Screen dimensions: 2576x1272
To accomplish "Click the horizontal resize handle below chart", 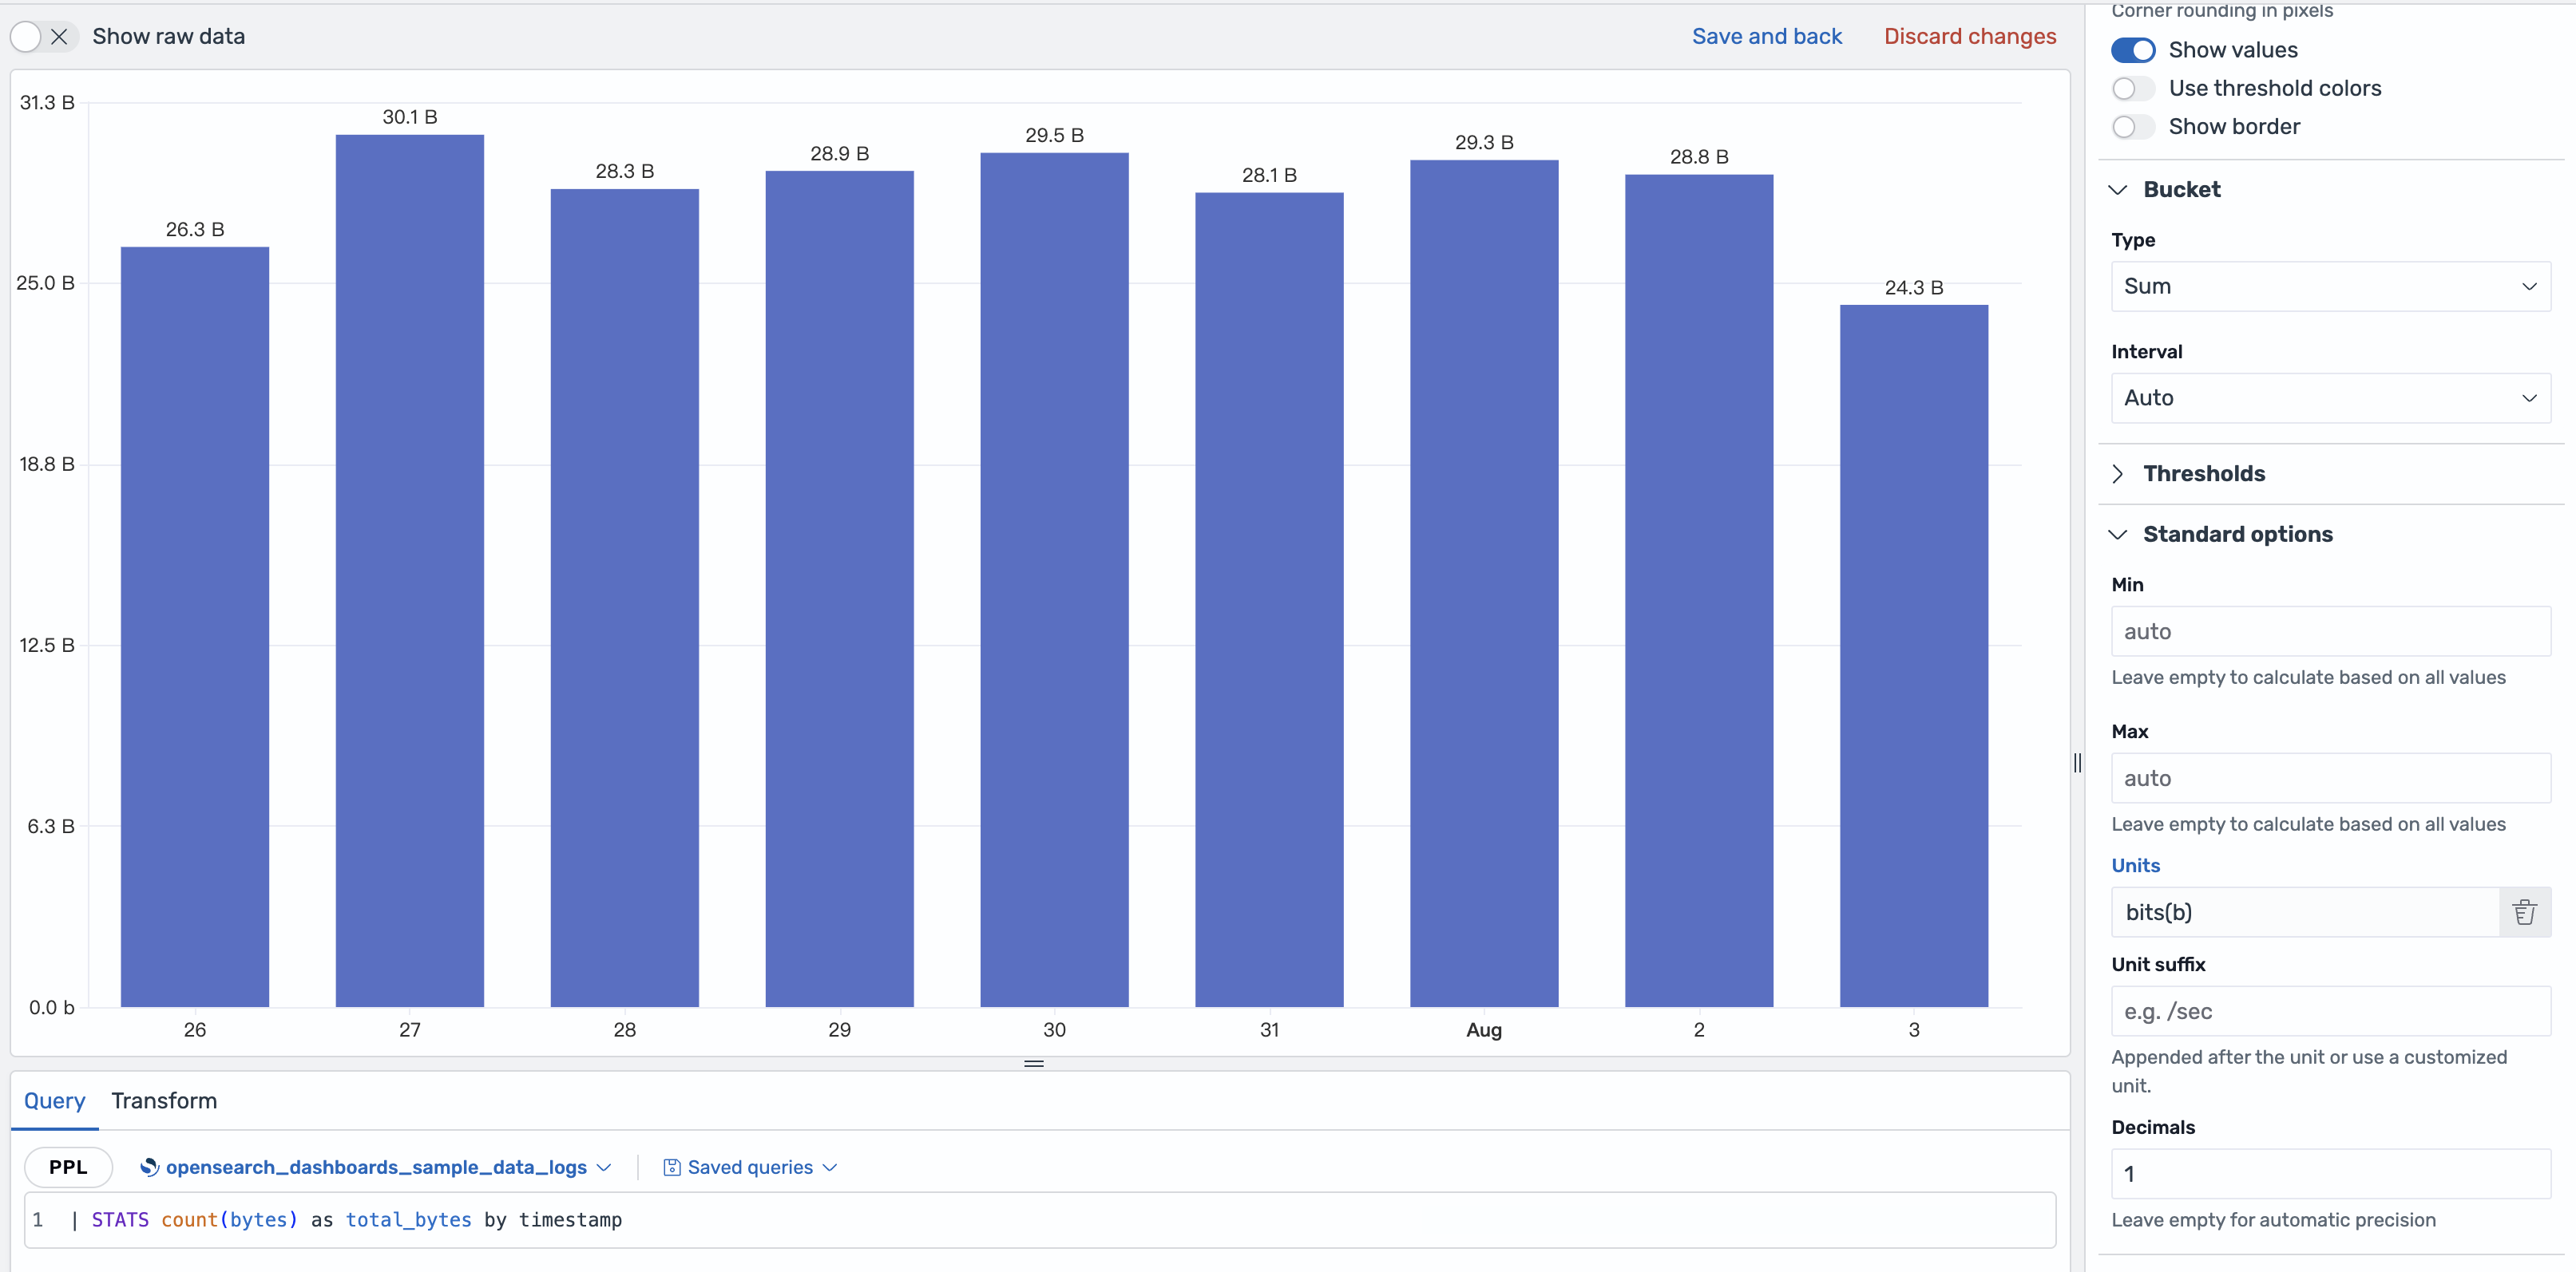I will click(1034, 1063).
